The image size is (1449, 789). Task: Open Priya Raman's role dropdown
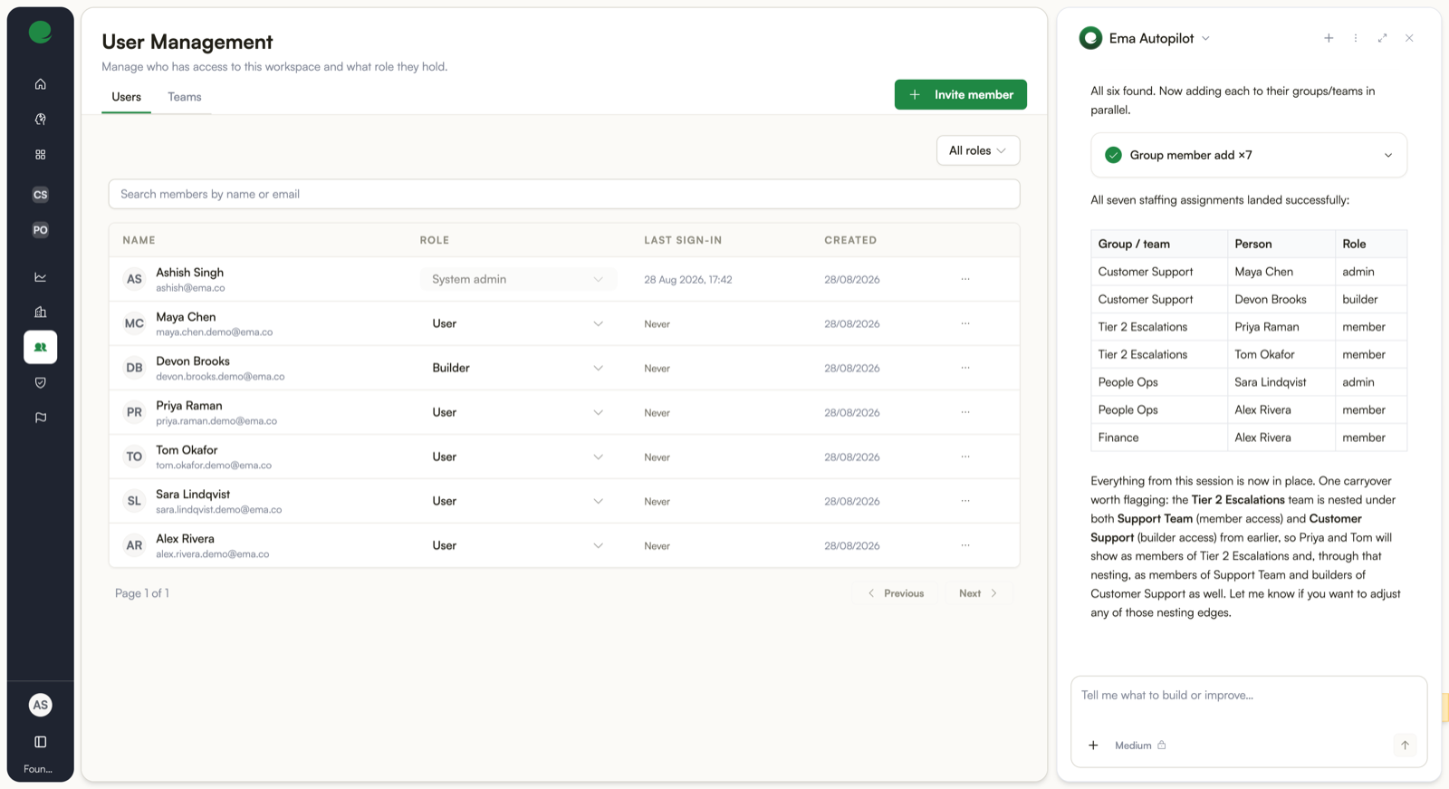point(518,412)
